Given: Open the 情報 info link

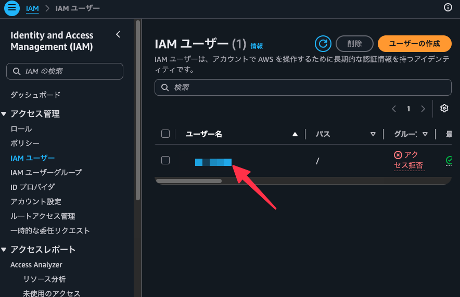Looking at the screenshot, I should 257,46.
